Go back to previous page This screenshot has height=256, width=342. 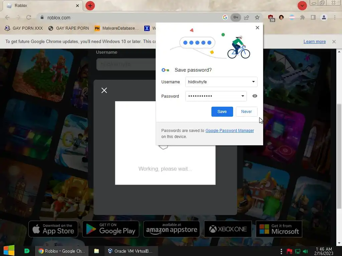tap(7, 17)
